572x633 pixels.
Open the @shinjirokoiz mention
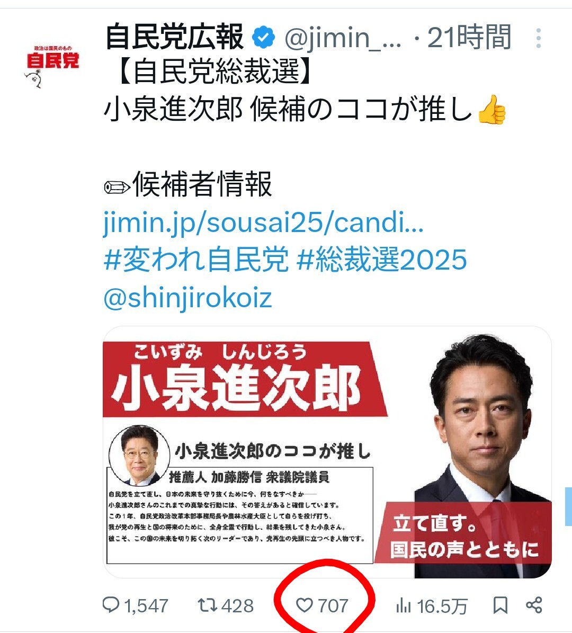pyautogui.click(x=187, y=298)
